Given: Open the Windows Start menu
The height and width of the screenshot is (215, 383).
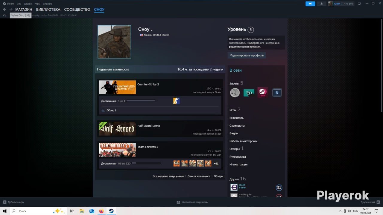Looking at the screenshot, I should tap(5, 211).
